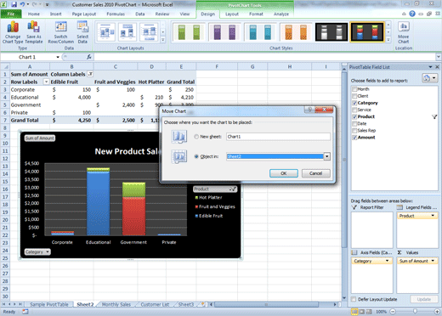Viewport: 442px width, 316px height.
Task: Apply the dark multicolor chart style
Action: (367, 32)
